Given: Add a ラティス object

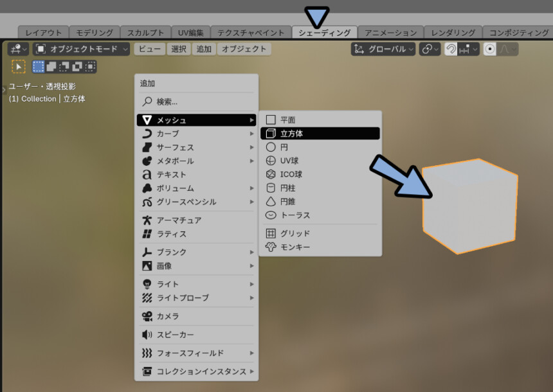Looking at the screenshot, I should point(196,234).
